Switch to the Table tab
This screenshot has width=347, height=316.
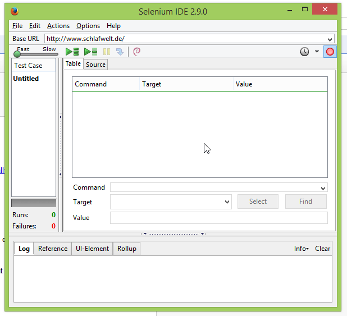73,64
